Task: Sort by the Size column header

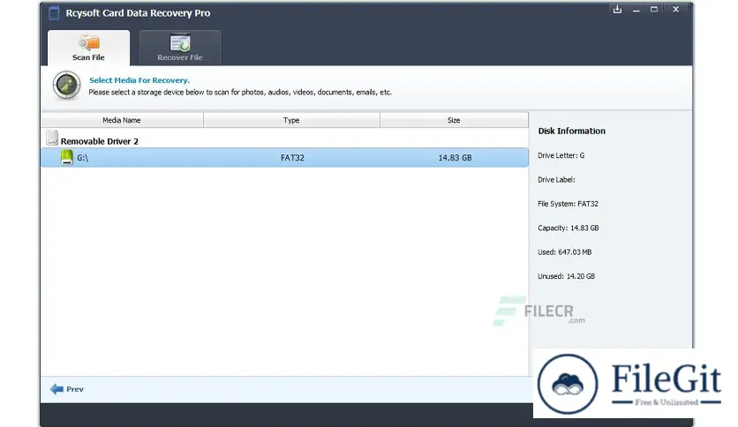Action: coord(454,120)
